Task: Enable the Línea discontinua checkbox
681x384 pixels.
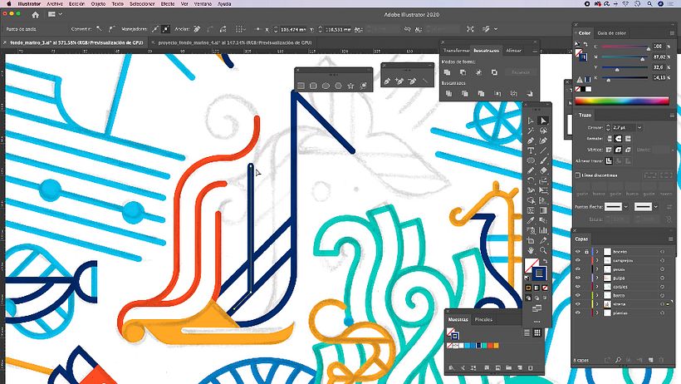Action: [x=578, y=175]
